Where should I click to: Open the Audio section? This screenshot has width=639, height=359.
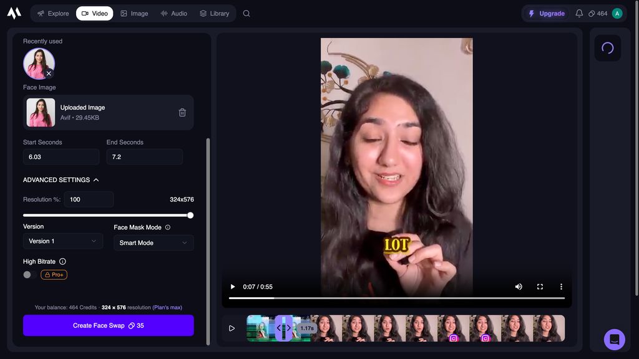tap(173, 12)
